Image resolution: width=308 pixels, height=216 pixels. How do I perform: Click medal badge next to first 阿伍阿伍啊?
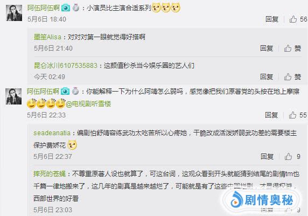pos(76,8)
